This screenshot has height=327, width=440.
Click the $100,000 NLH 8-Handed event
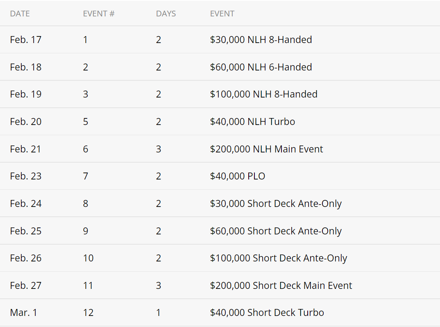[263, 94]
